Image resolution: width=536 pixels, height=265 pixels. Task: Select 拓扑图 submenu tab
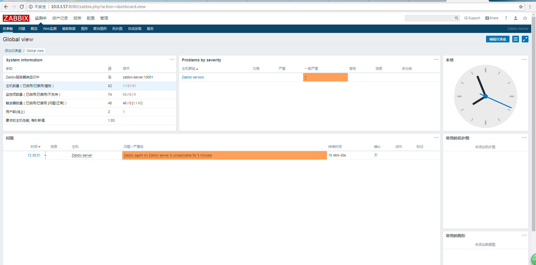[117, 29]
